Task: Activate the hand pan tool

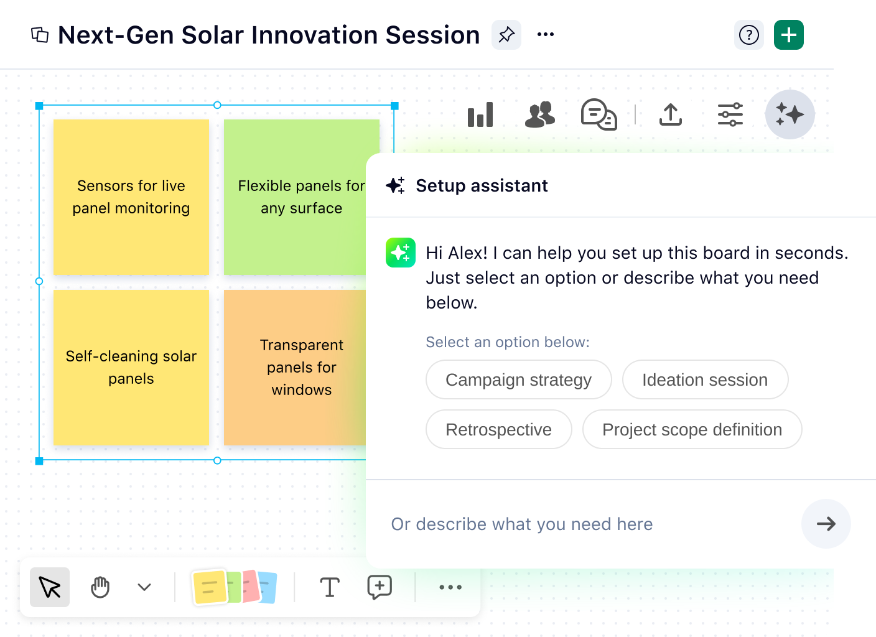Action: (x=100, y=587)
